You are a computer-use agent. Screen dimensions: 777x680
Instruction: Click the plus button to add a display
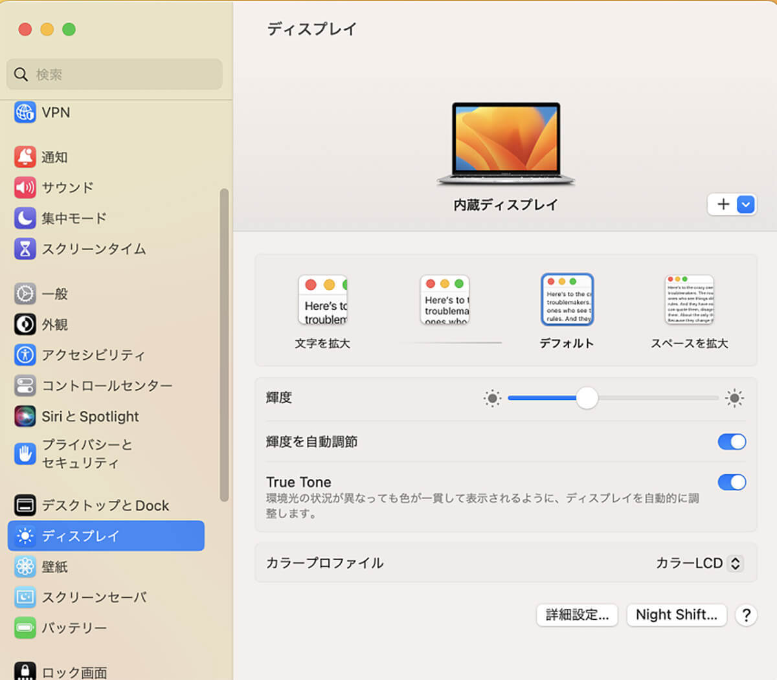(x=723, y=204)
